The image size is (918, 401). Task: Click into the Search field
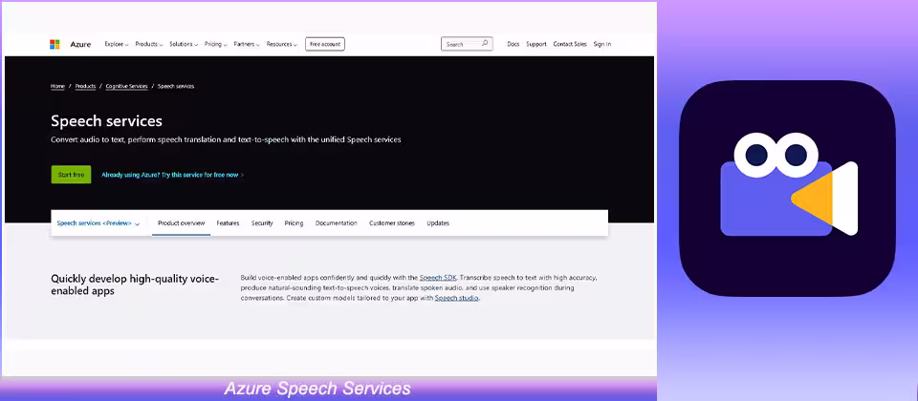pyautogui.click(x=467, y=45)
